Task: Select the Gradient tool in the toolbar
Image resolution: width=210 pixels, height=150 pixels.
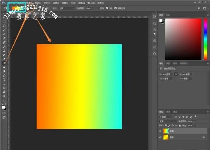Action: (4, 63)
